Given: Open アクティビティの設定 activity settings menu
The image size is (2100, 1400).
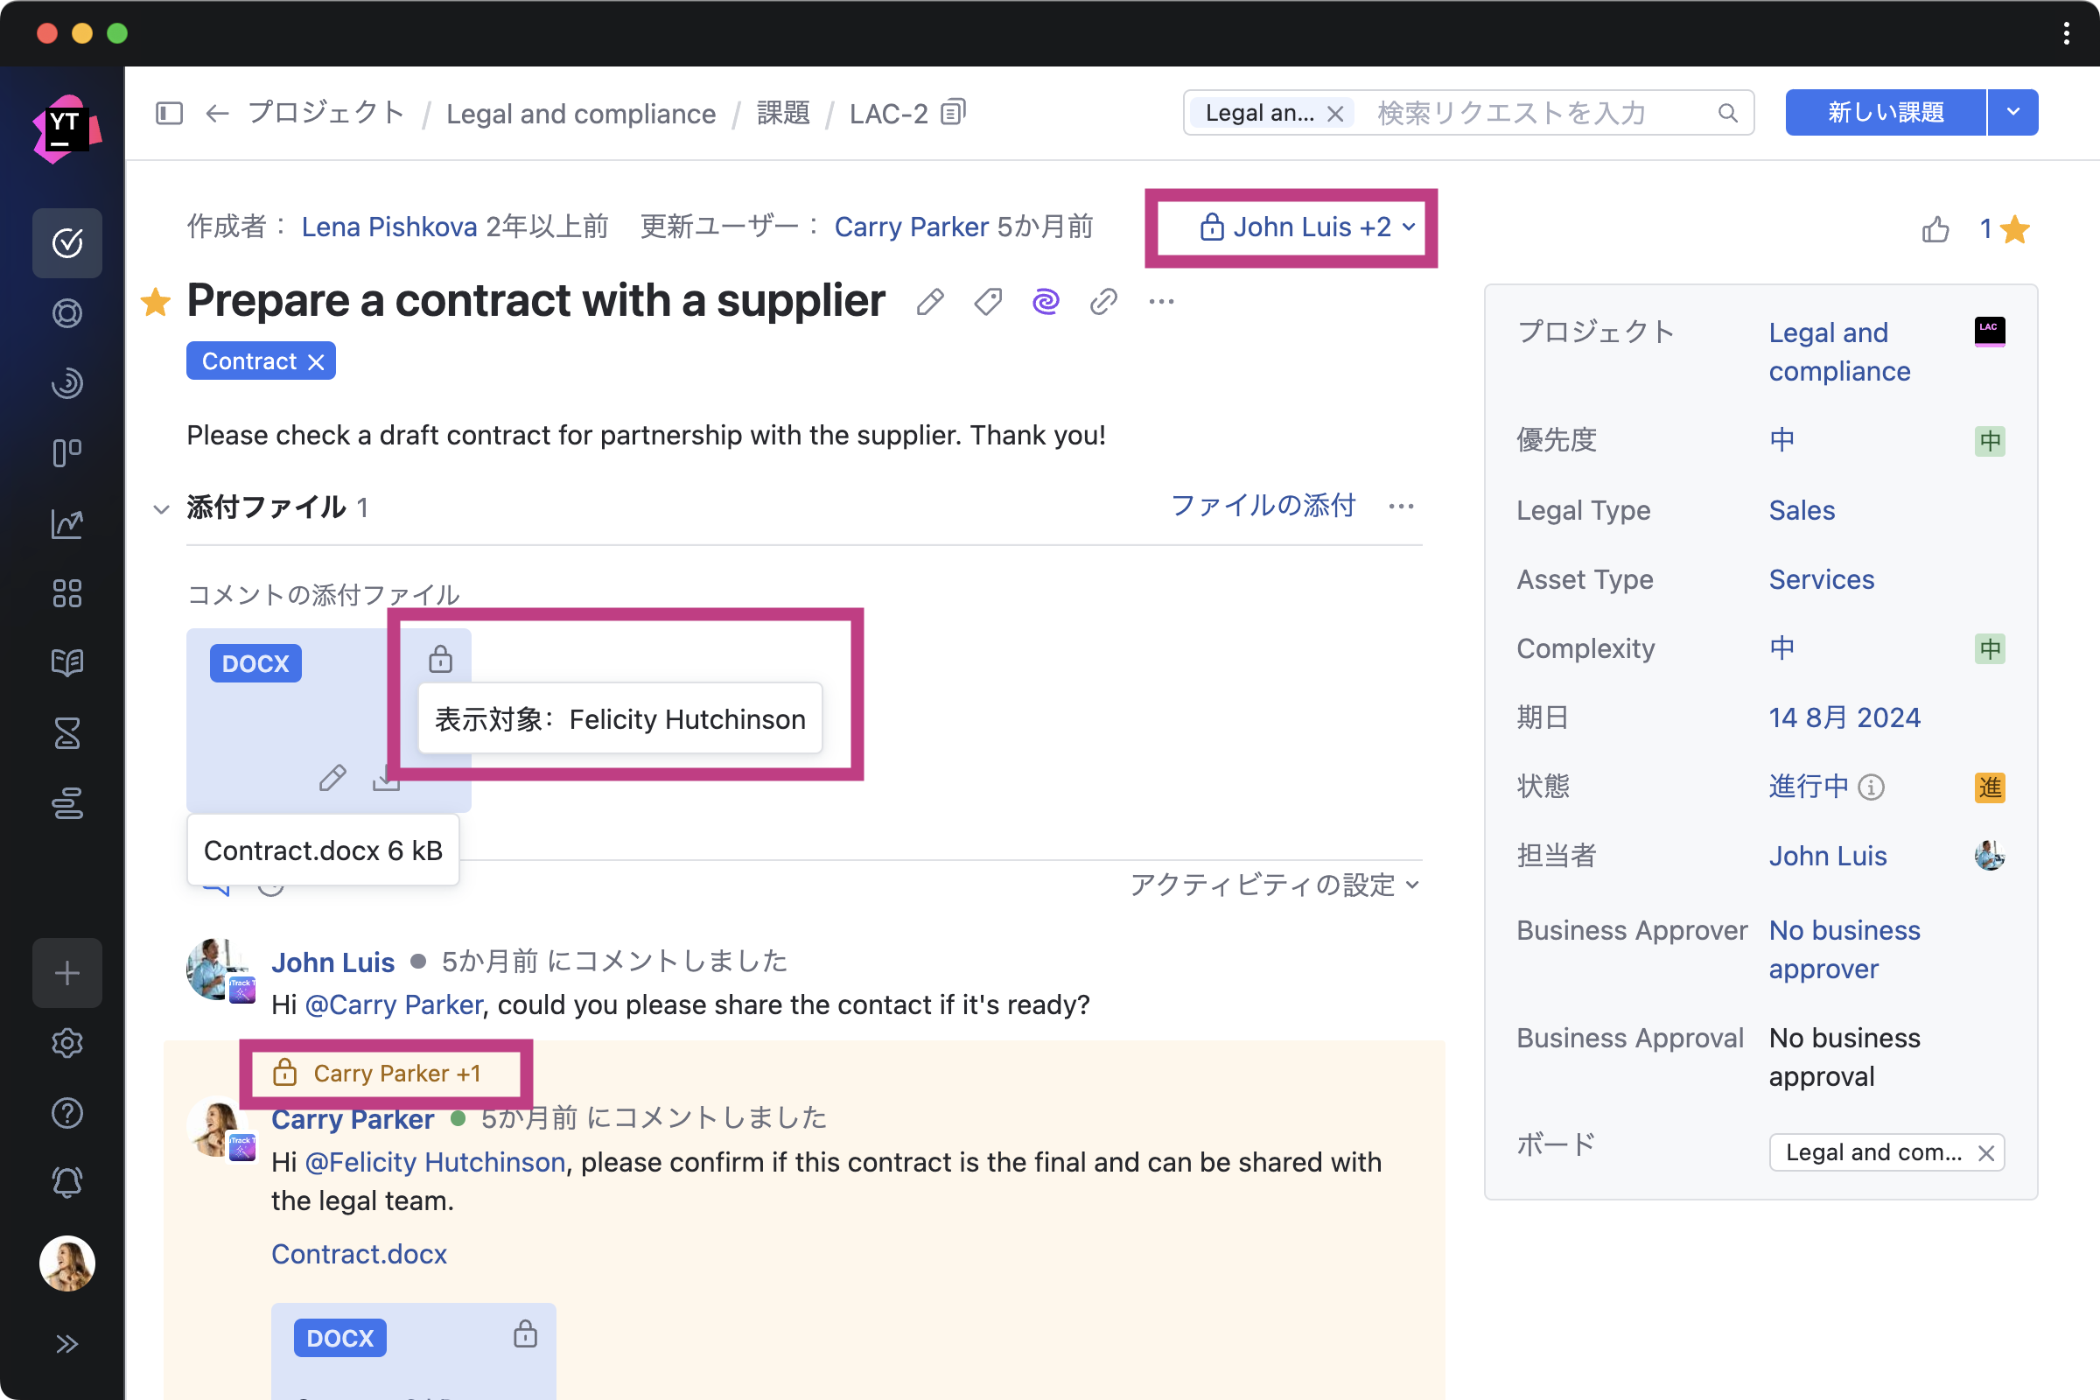Looking at the screenshot, I should (1274, 885).
